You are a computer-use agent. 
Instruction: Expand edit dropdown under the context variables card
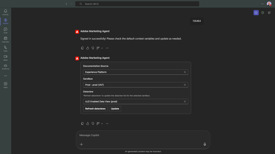102,124
